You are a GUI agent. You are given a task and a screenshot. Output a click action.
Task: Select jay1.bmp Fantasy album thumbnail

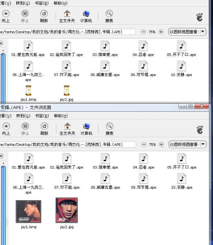(x=28, y=211)
